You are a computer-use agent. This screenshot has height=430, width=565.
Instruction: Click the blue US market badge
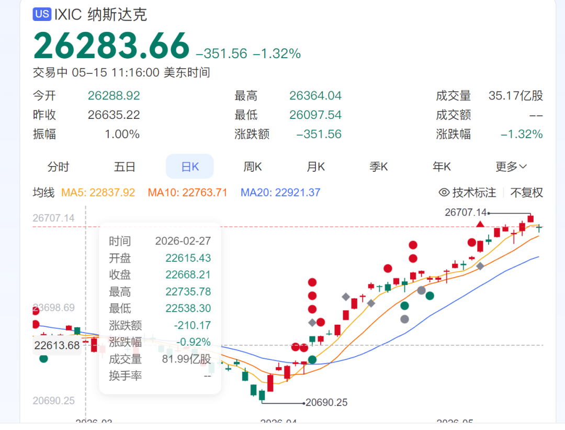pos(42,15)
